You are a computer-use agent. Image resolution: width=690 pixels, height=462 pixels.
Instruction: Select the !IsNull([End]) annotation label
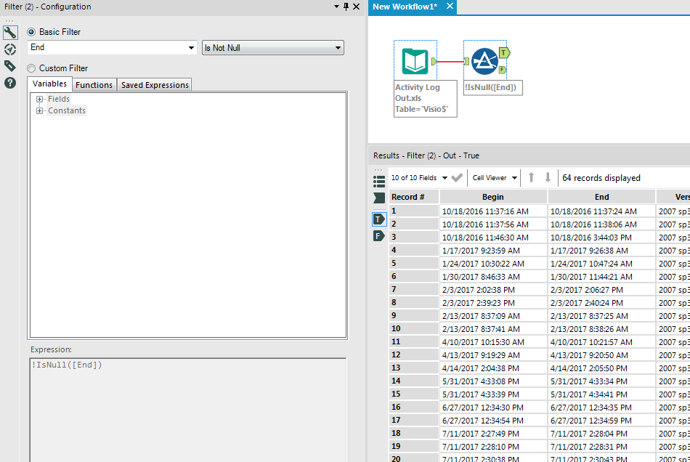pyautogui.click(x=493, y=87)
